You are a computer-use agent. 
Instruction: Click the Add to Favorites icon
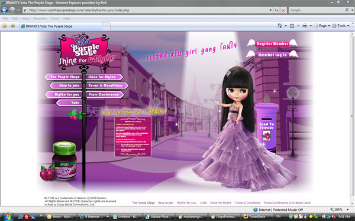click(12, 26)
